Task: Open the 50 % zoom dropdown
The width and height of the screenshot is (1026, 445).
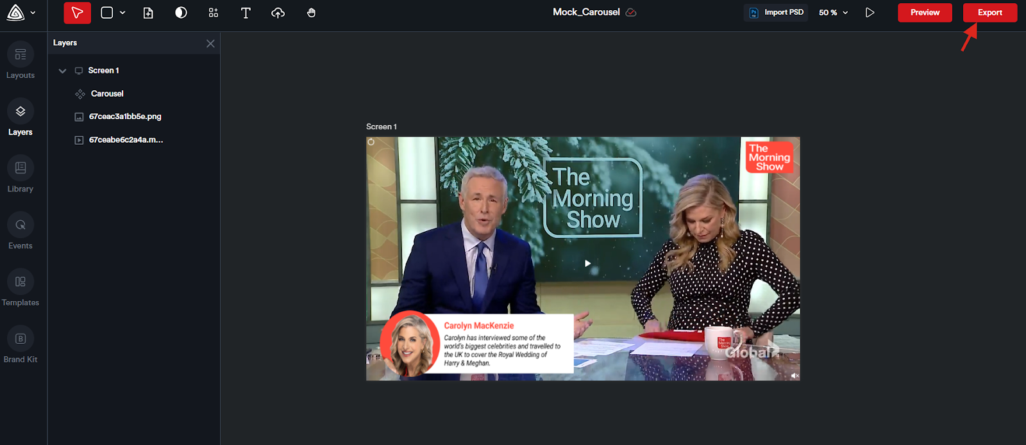Action: [x=833, y=13]
